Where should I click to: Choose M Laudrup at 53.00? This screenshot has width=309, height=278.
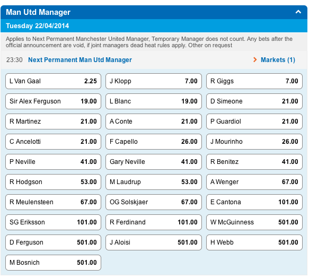click(x=154, y=182)
